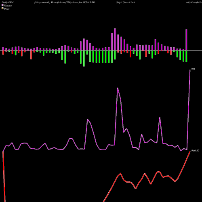The width and height of the screenshot is (202, 202).
Task: Click the Price legend color swatch
Action: (2, 8)
